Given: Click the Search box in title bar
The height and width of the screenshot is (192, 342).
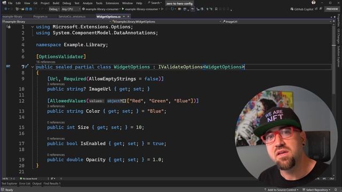Looking at the screenshot, I should click(155, 3).
